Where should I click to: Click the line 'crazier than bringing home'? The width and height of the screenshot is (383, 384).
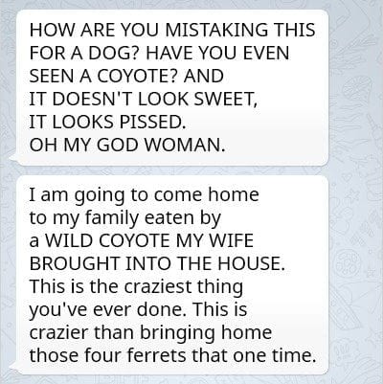(150, 332)
